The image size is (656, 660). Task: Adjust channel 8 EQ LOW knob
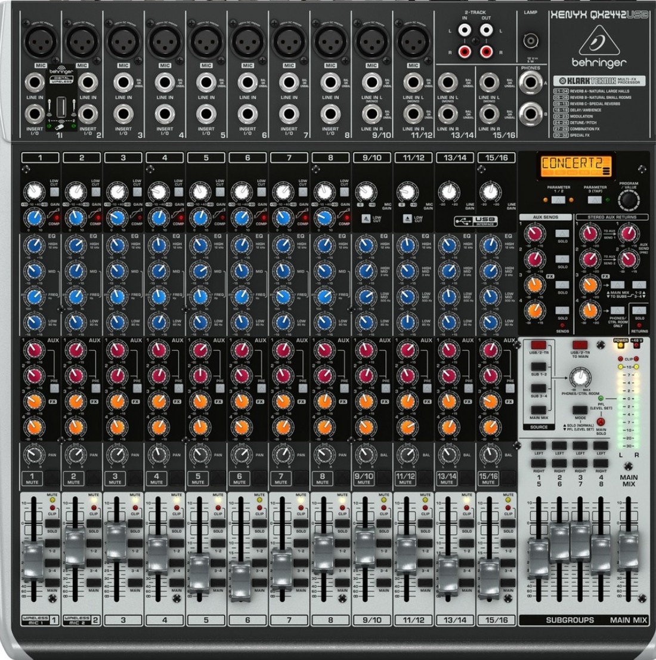[x=324, y=322]
